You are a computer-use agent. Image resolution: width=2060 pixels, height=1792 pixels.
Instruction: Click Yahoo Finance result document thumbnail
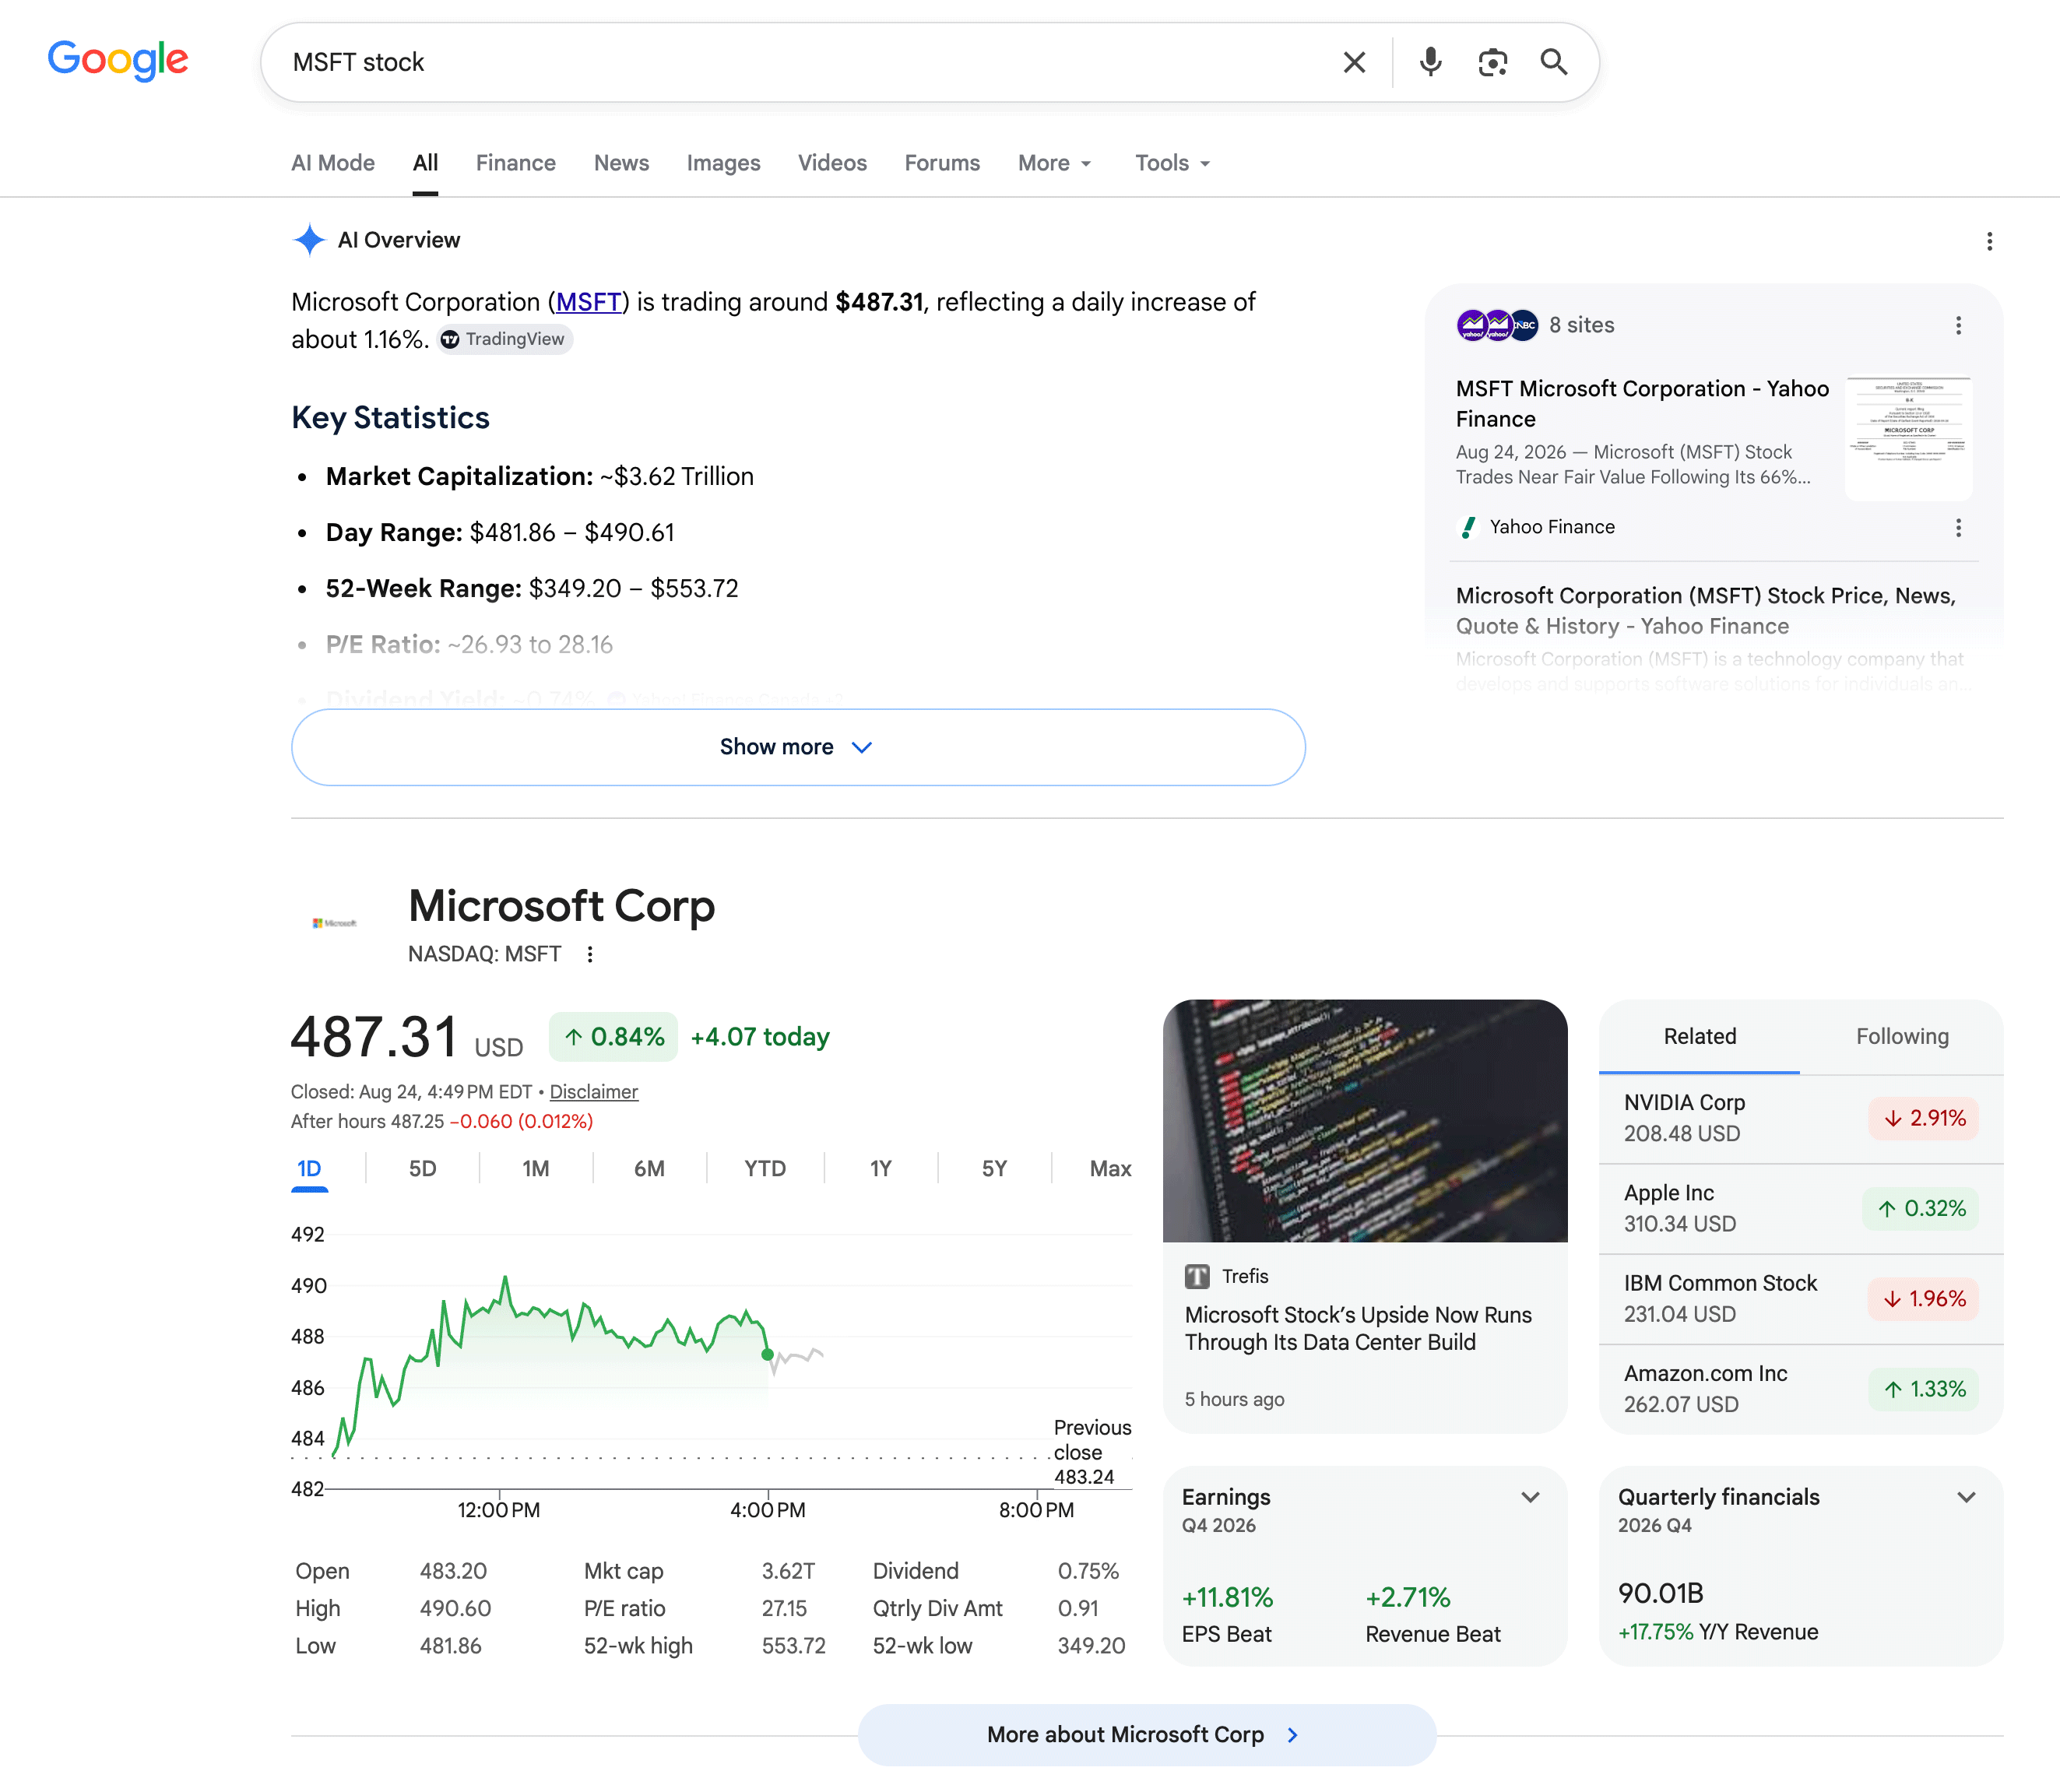1908,437
